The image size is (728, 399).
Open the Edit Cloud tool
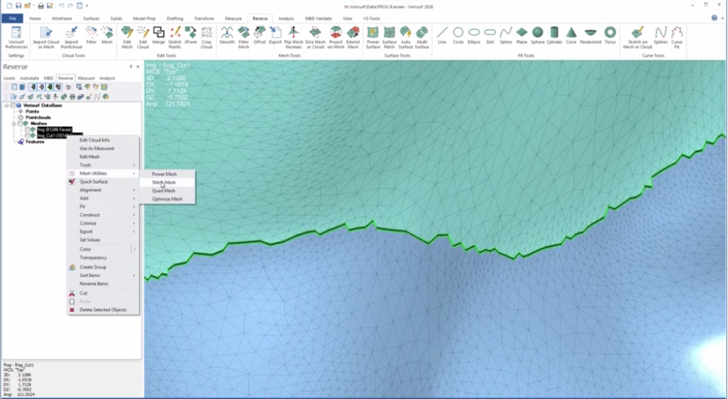[143, 37]
